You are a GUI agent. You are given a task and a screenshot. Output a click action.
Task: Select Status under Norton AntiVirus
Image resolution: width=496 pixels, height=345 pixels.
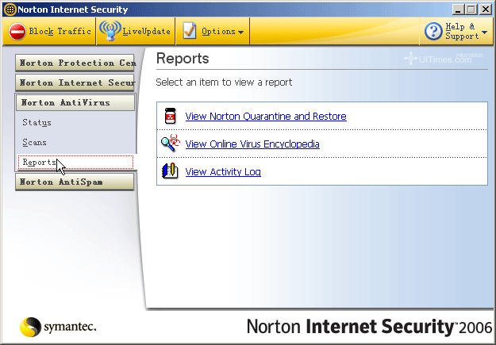click(37, 123)
